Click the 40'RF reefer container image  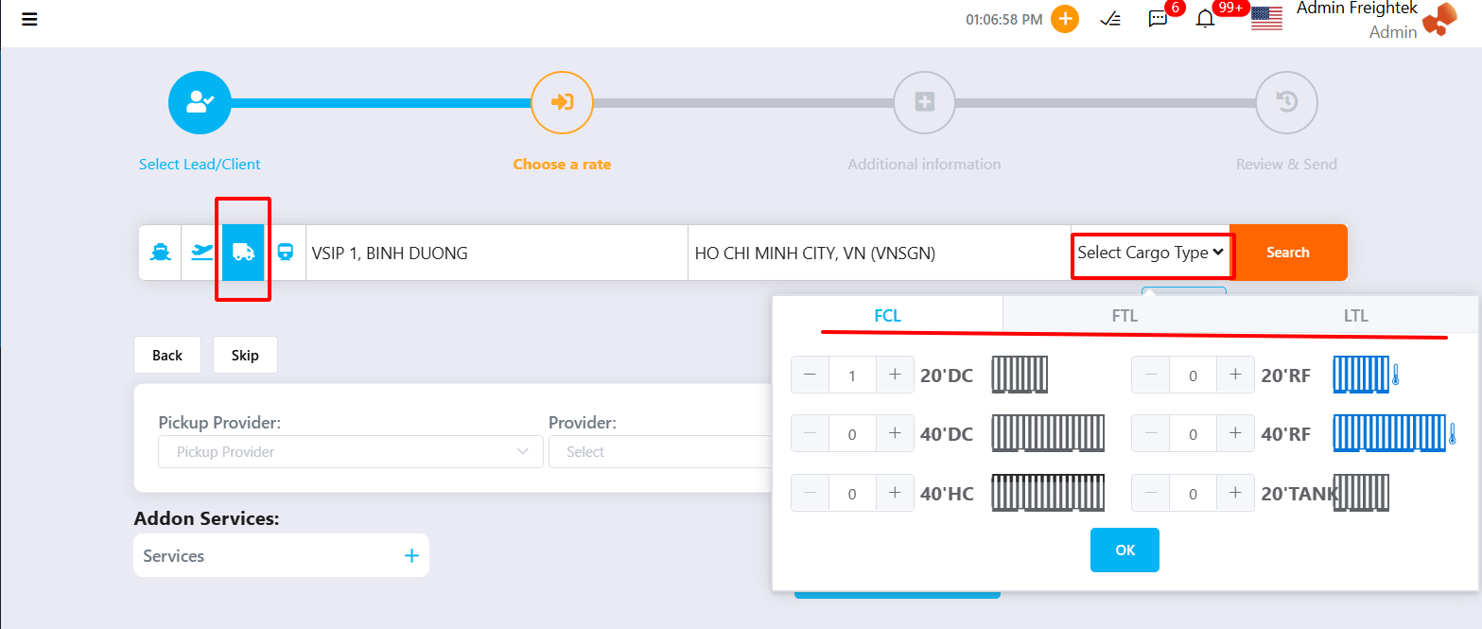coord(1394,433)
